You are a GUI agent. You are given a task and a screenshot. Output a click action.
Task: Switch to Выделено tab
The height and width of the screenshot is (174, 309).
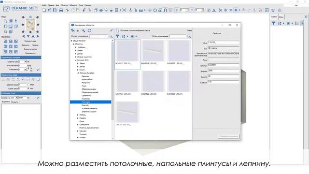tap(6, 102)
